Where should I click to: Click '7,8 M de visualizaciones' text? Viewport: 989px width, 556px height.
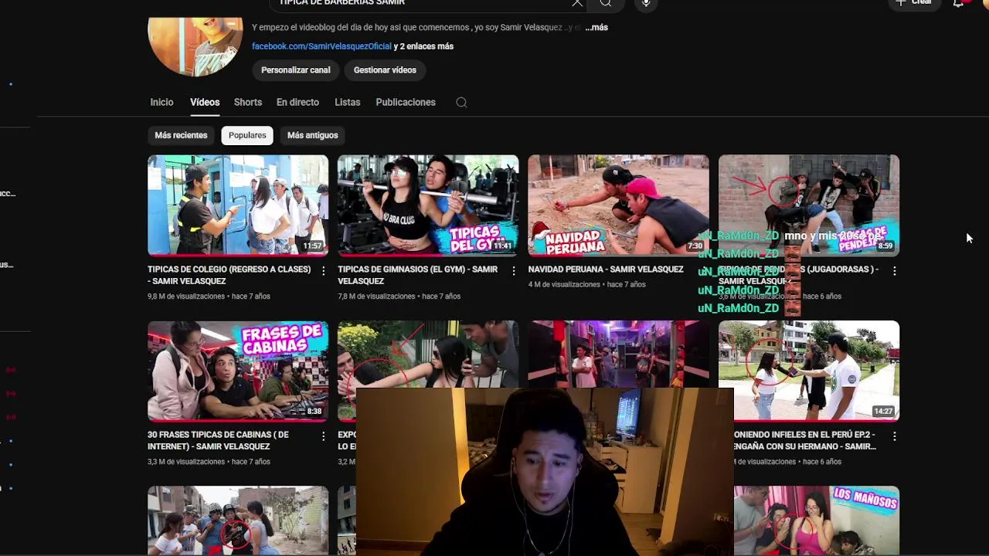pyautogui.click(x=376, y=297)
